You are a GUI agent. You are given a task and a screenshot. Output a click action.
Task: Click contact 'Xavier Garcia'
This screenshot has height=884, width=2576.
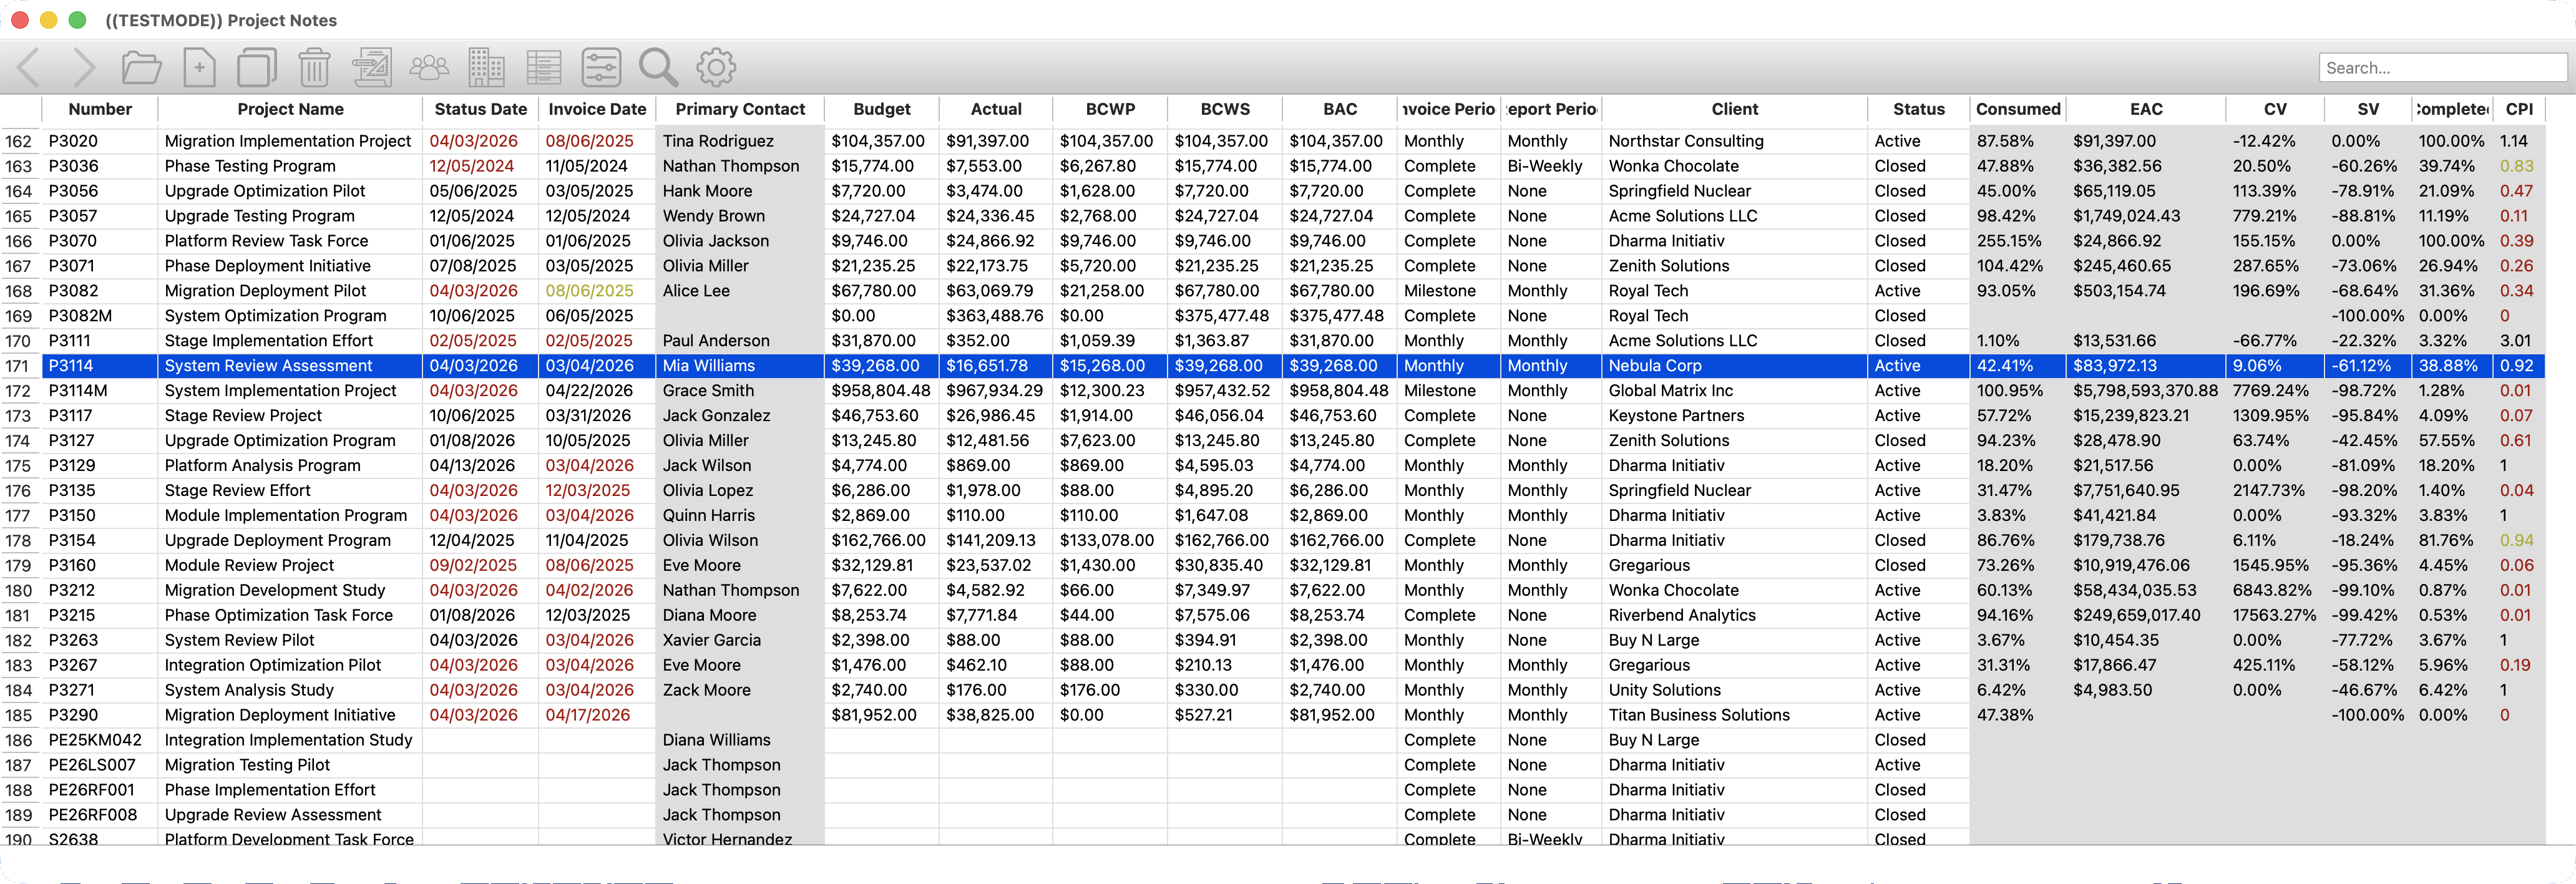point(712,641)
